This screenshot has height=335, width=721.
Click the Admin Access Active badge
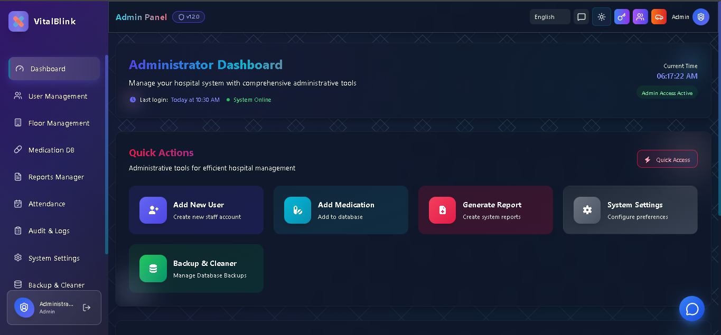coord(667,92)
